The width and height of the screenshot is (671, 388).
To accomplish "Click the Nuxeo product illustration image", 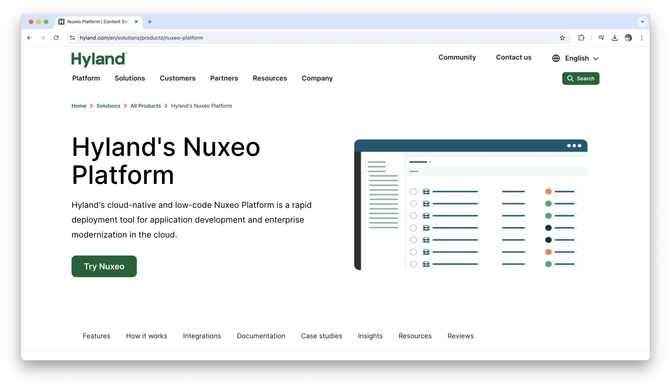I will (471, 205).
